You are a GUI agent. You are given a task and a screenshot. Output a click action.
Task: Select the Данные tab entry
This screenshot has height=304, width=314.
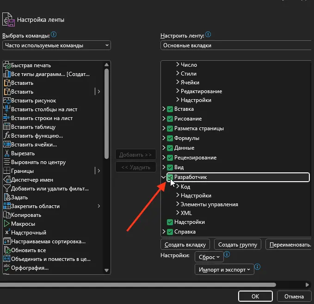point(184,148)
